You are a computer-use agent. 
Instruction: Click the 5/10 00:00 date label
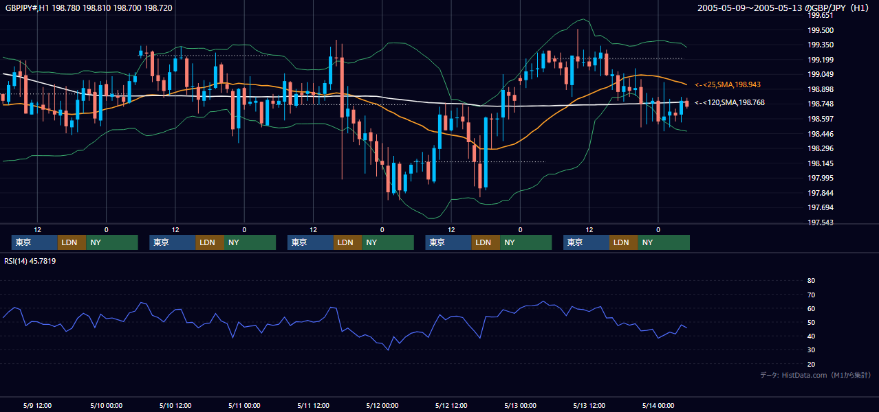click(106, 405)
